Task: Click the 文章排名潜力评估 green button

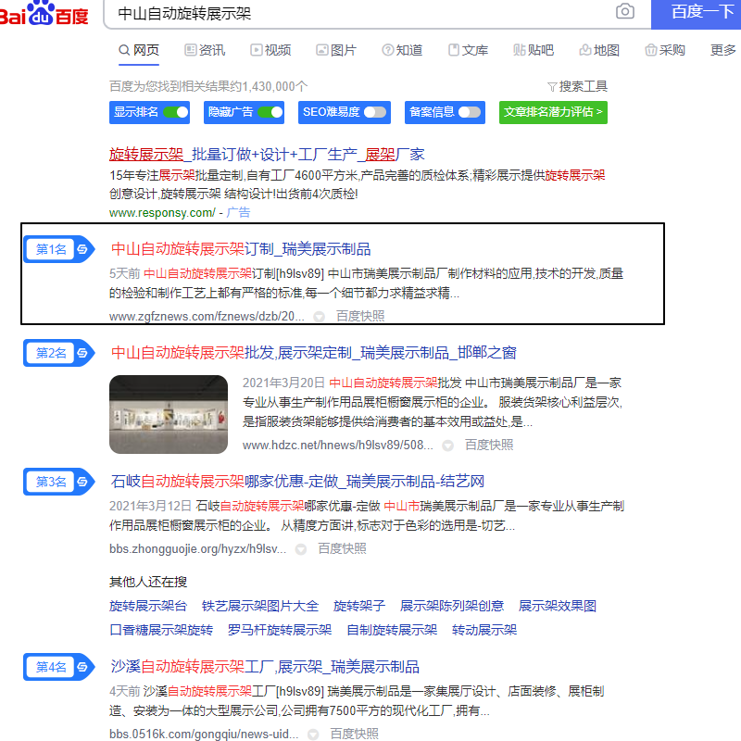Action: pyautogui.click(x=553, y=112)
